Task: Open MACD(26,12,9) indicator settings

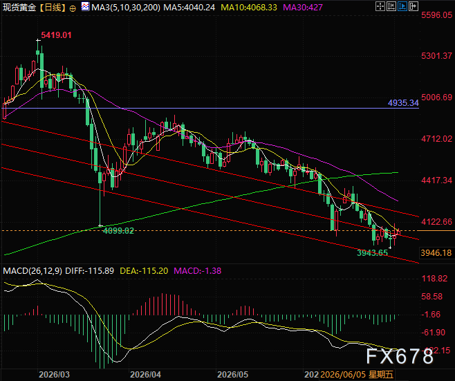Action: click(32, 271)
